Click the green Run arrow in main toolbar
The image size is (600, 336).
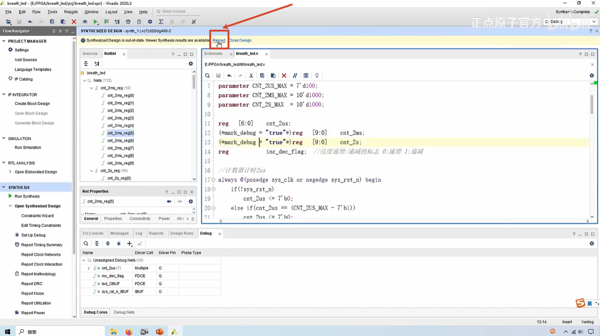[95, 22]
